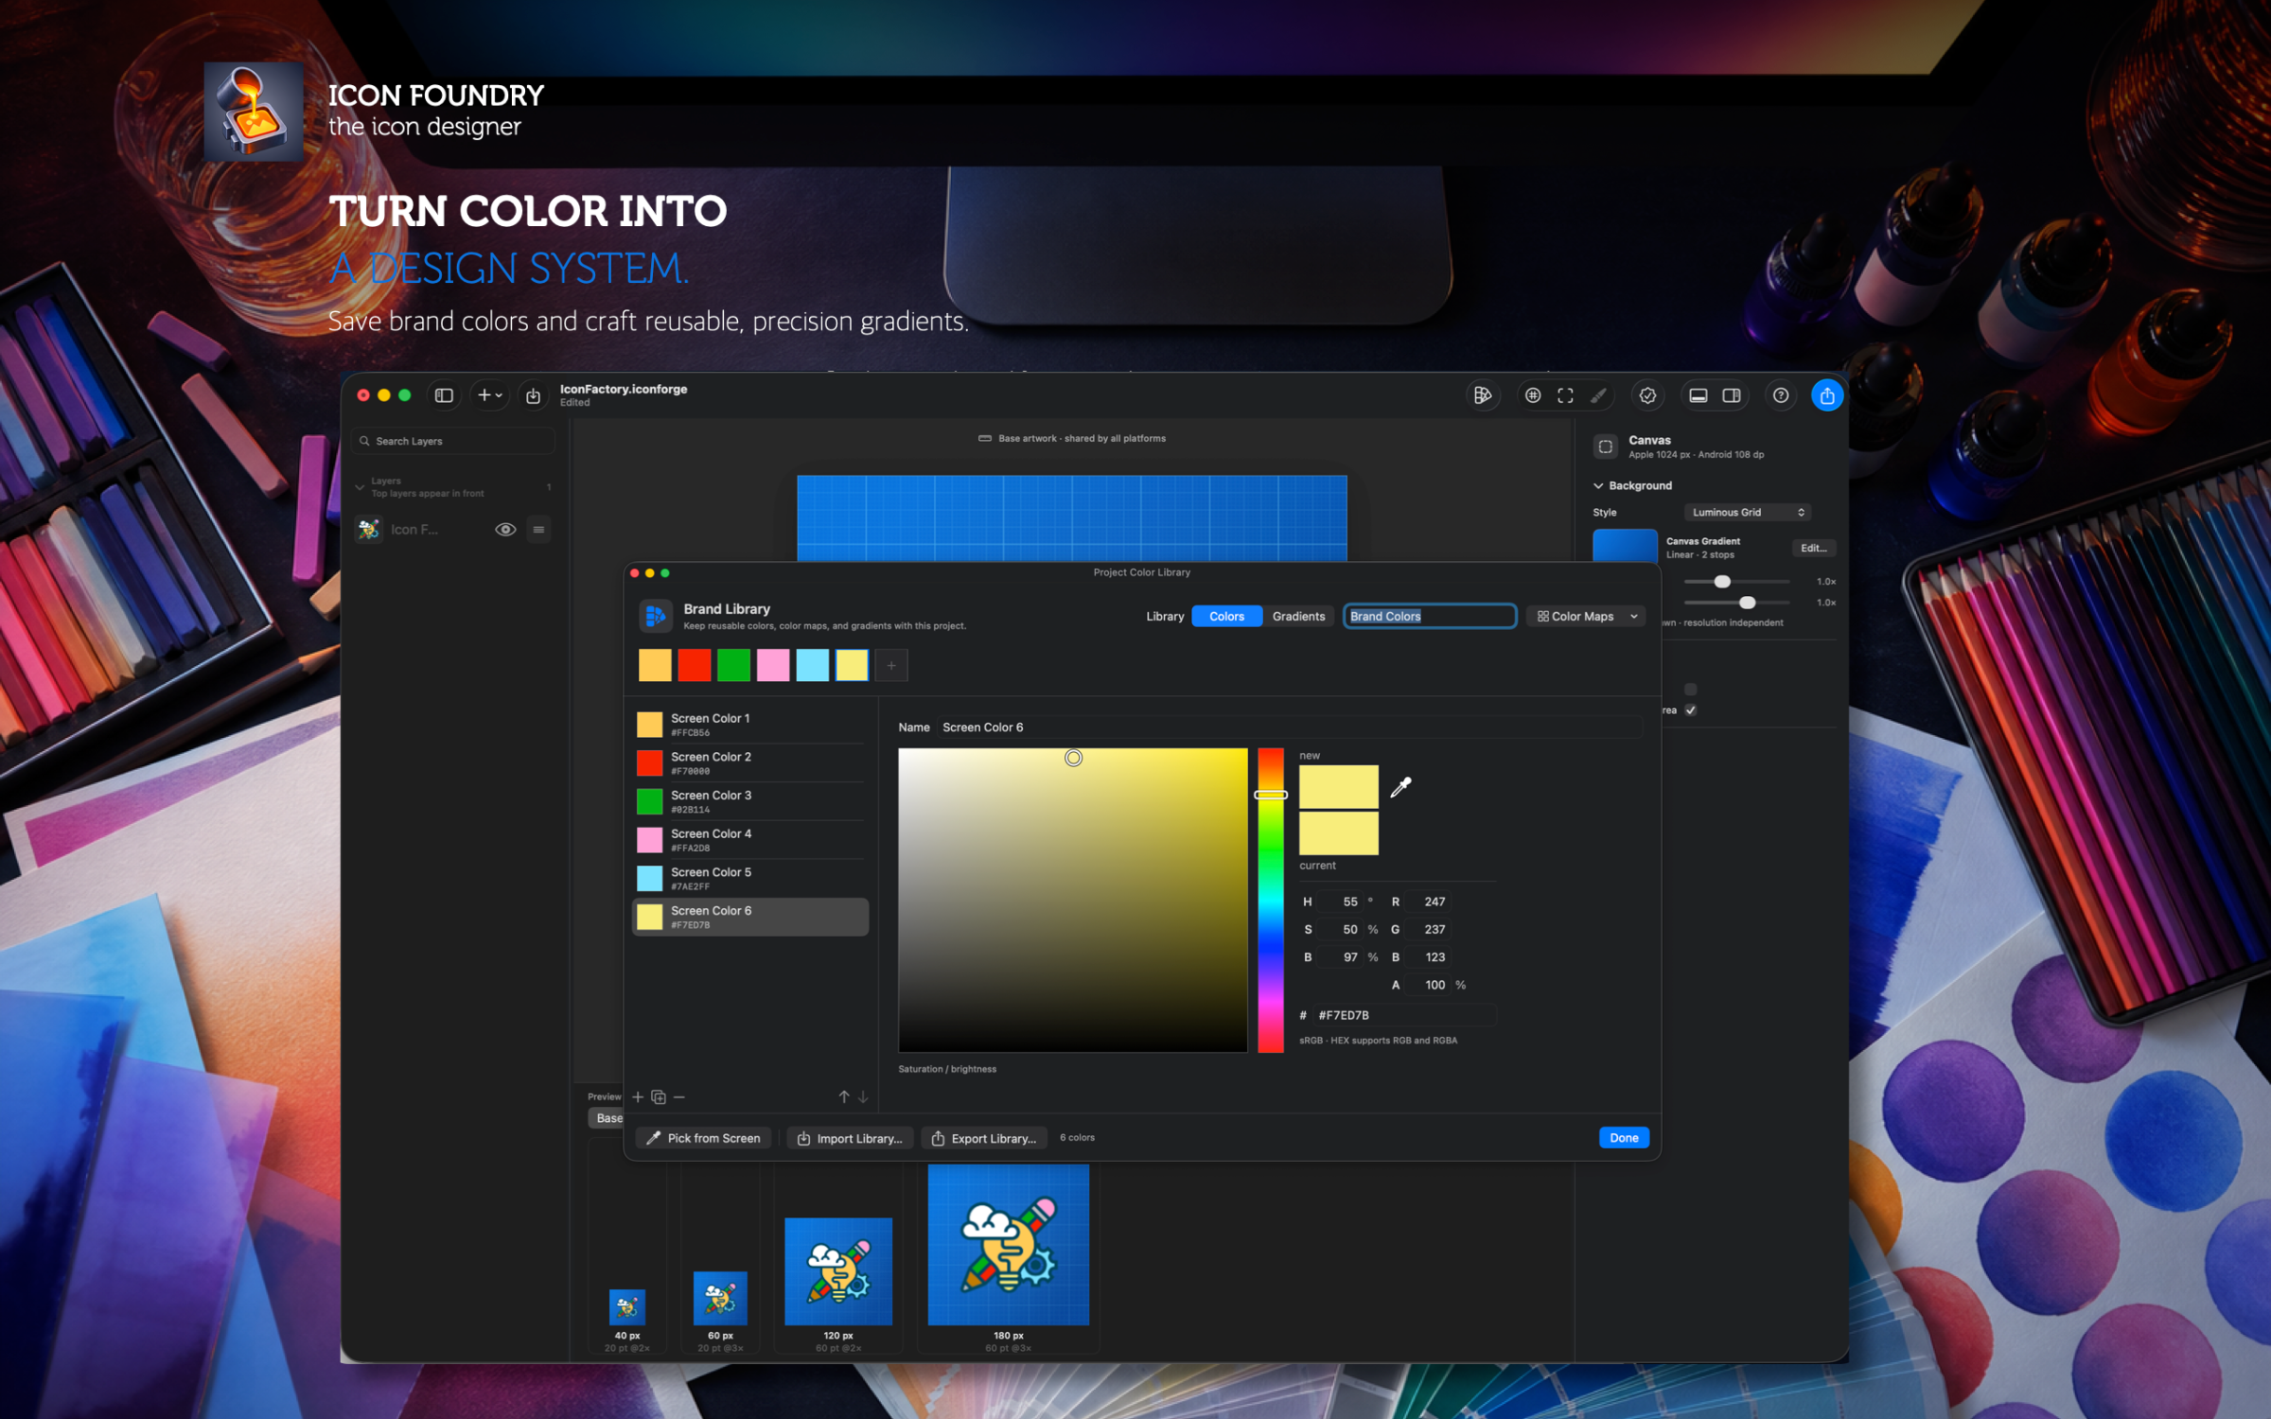2271x1419 pixels.
Task: Click the Name field Screen Color 6
Action: coord(1291,727)
